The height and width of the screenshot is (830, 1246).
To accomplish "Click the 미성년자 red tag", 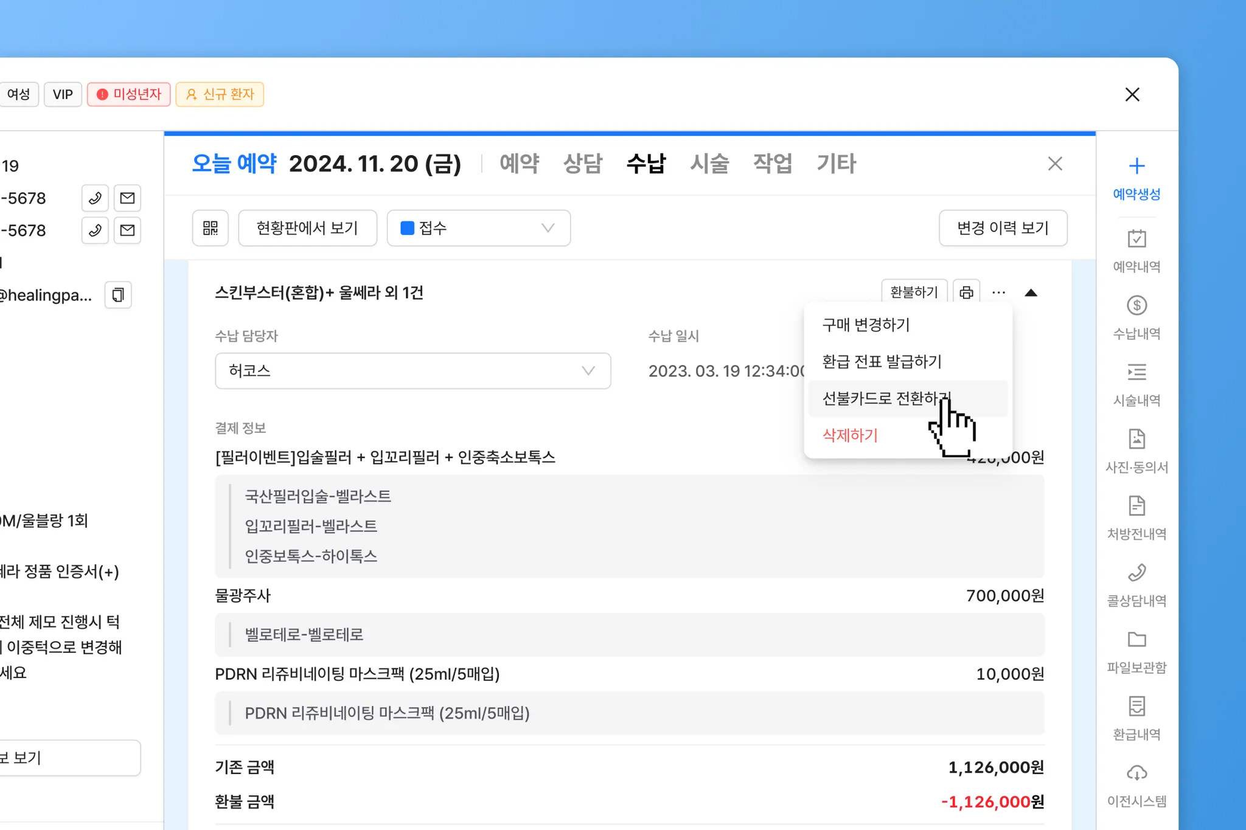I will pyautogui.click(x=129, y=94).
